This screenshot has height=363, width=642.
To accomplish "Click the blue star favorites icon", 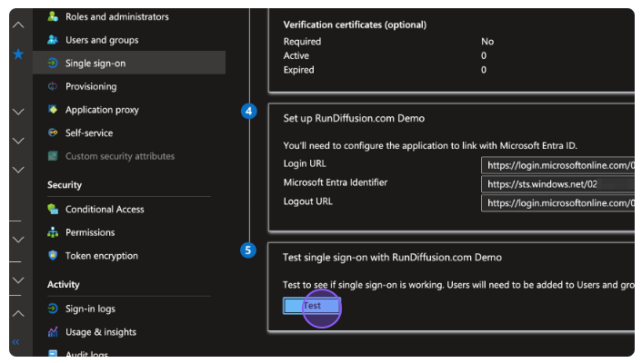I will (x=17, y=54).
